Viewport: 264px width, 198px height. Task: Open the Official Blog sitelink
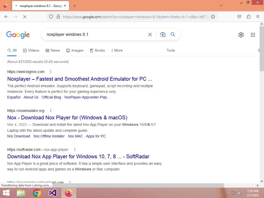tap(51, 97)
